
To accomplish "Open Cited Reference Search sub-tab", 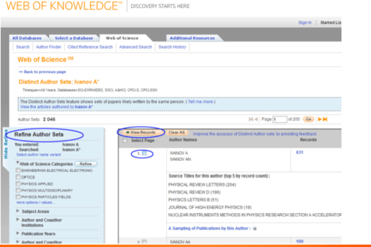I will 90,47.
